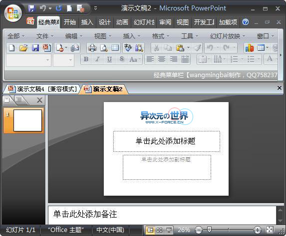The height and width of the screenshot is (236, 286).
Task: Expand the 幻灯片放映 menu
Action: point(228,36)
